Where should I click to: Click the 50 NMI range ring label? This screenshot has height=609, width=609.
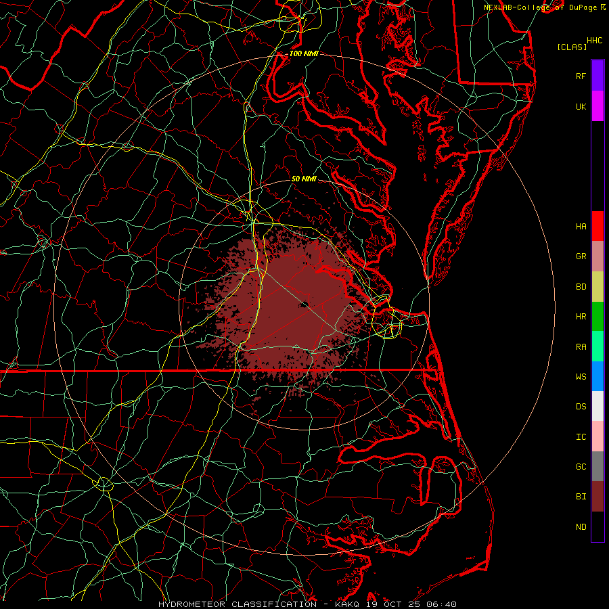point(304,179)
